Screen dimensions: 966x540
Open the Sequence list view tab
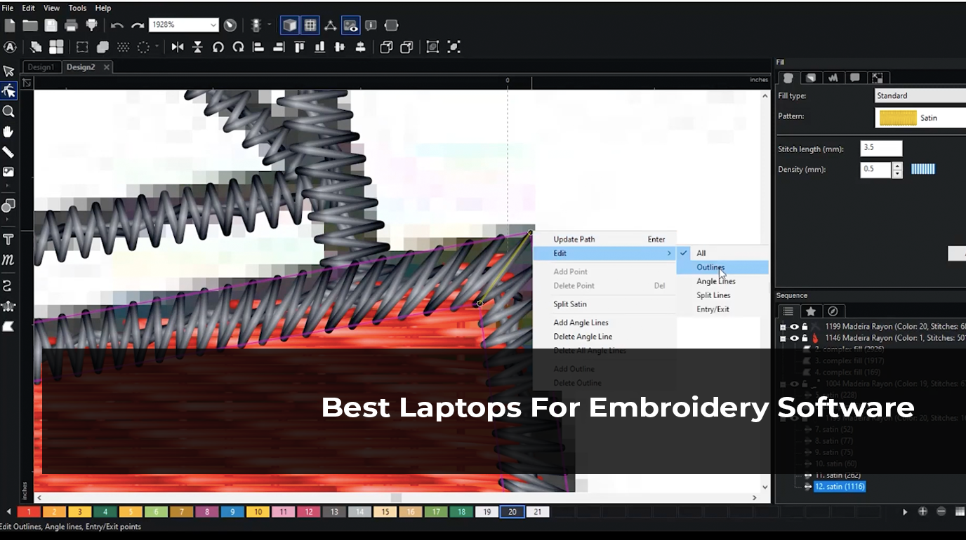pyautogui.click(x=788, y=311)
